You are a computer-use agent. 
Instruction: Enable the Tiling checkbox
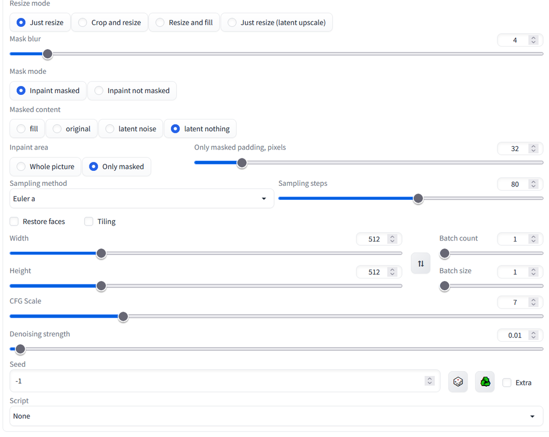click(89, 221)
